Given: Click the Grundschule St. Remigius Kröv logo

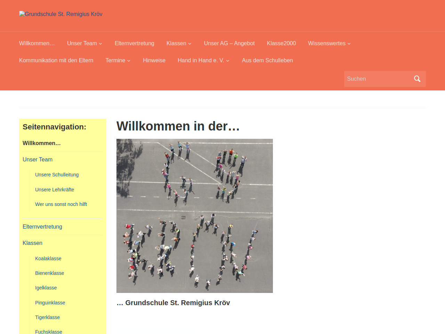Looking at the screenshot, I should pos(61,14).
